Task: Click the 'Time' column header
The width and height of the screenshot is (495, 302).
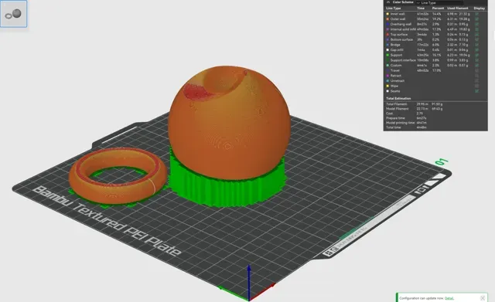Action: 421,8
